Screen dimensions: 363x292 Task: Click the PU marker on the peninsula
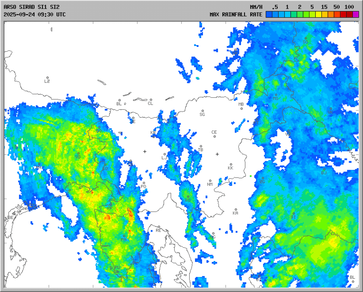pos(118,272)
